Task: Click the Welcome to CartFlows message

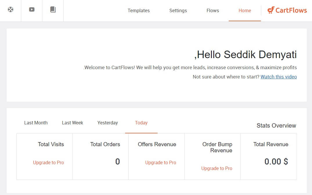Action: tap(190, 67)
